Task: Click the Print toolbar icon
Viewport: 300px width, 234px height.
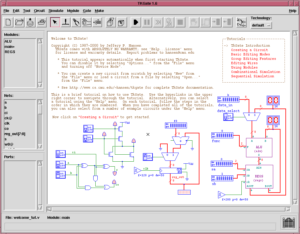Action: (41, 22)
